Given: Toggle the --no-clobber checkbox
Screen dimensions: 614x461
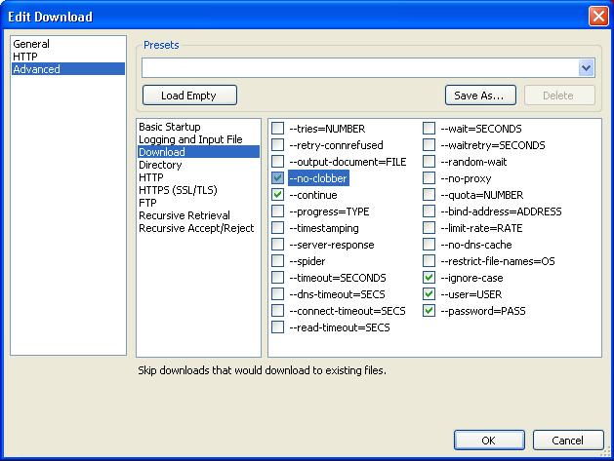Looking at the screenshot, I should tap(278, 178).
